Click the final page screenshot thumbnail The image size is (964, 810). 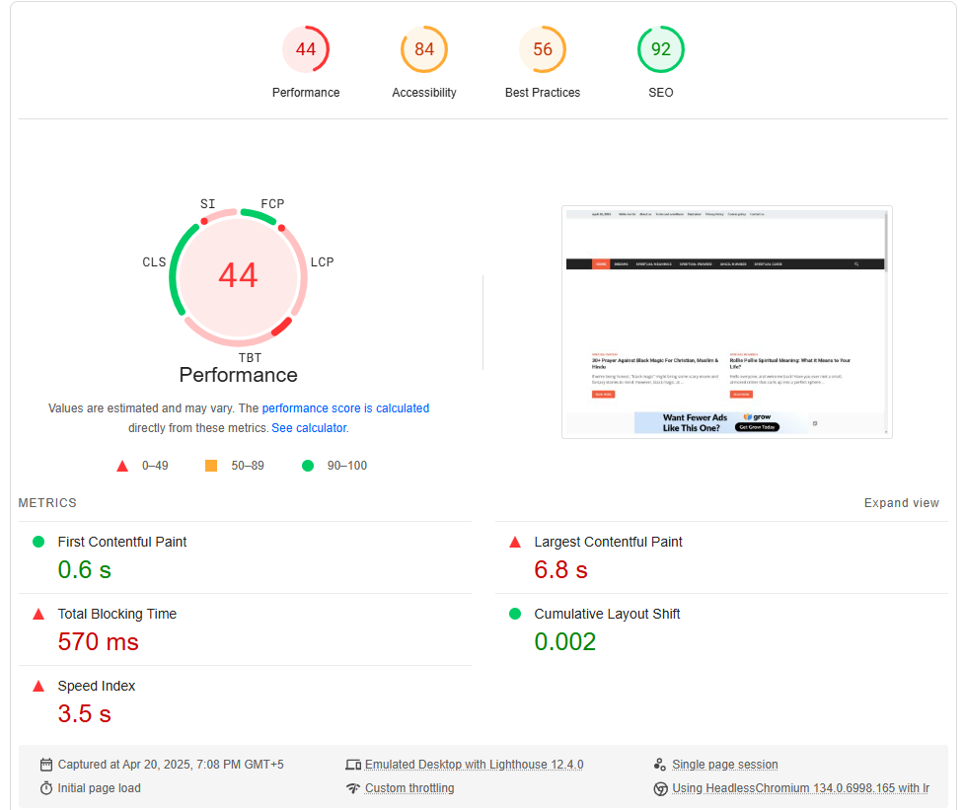click(x=726, y=322)
